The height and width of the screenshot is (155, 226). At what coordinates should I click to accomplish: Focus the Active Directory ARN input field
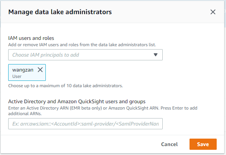click(85, 124)
